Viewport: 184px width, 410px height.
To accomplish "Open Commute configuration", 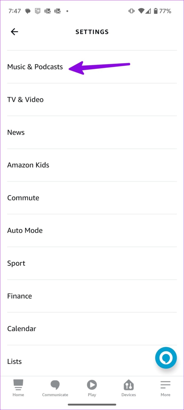I will coord(23,198).
